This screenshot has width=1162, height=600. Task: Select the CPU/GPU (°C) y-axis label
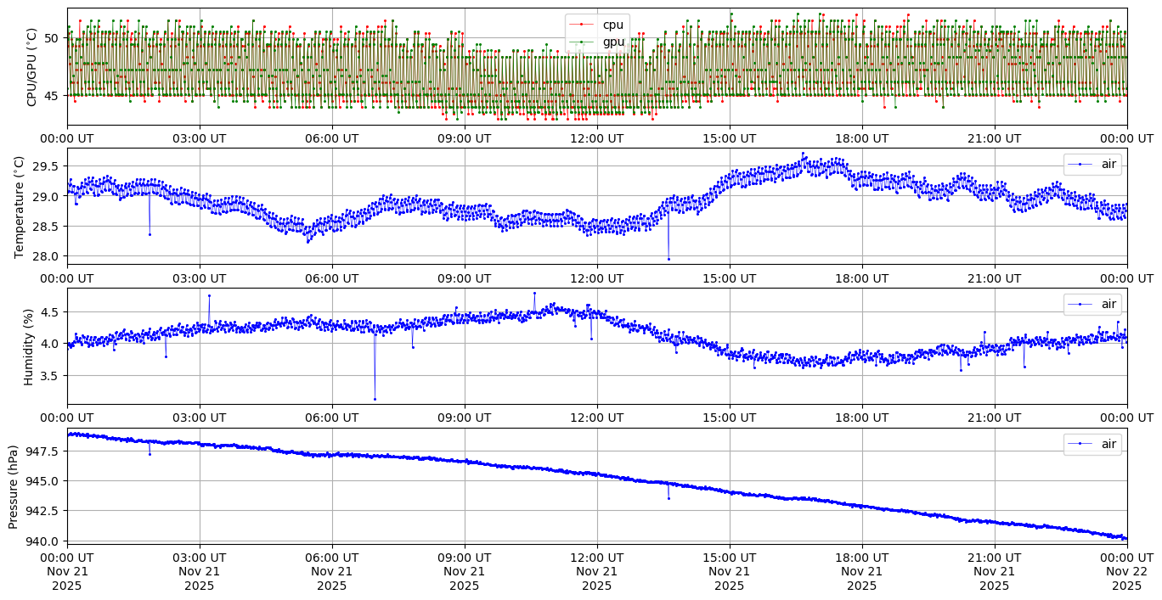tap(32, 67)
